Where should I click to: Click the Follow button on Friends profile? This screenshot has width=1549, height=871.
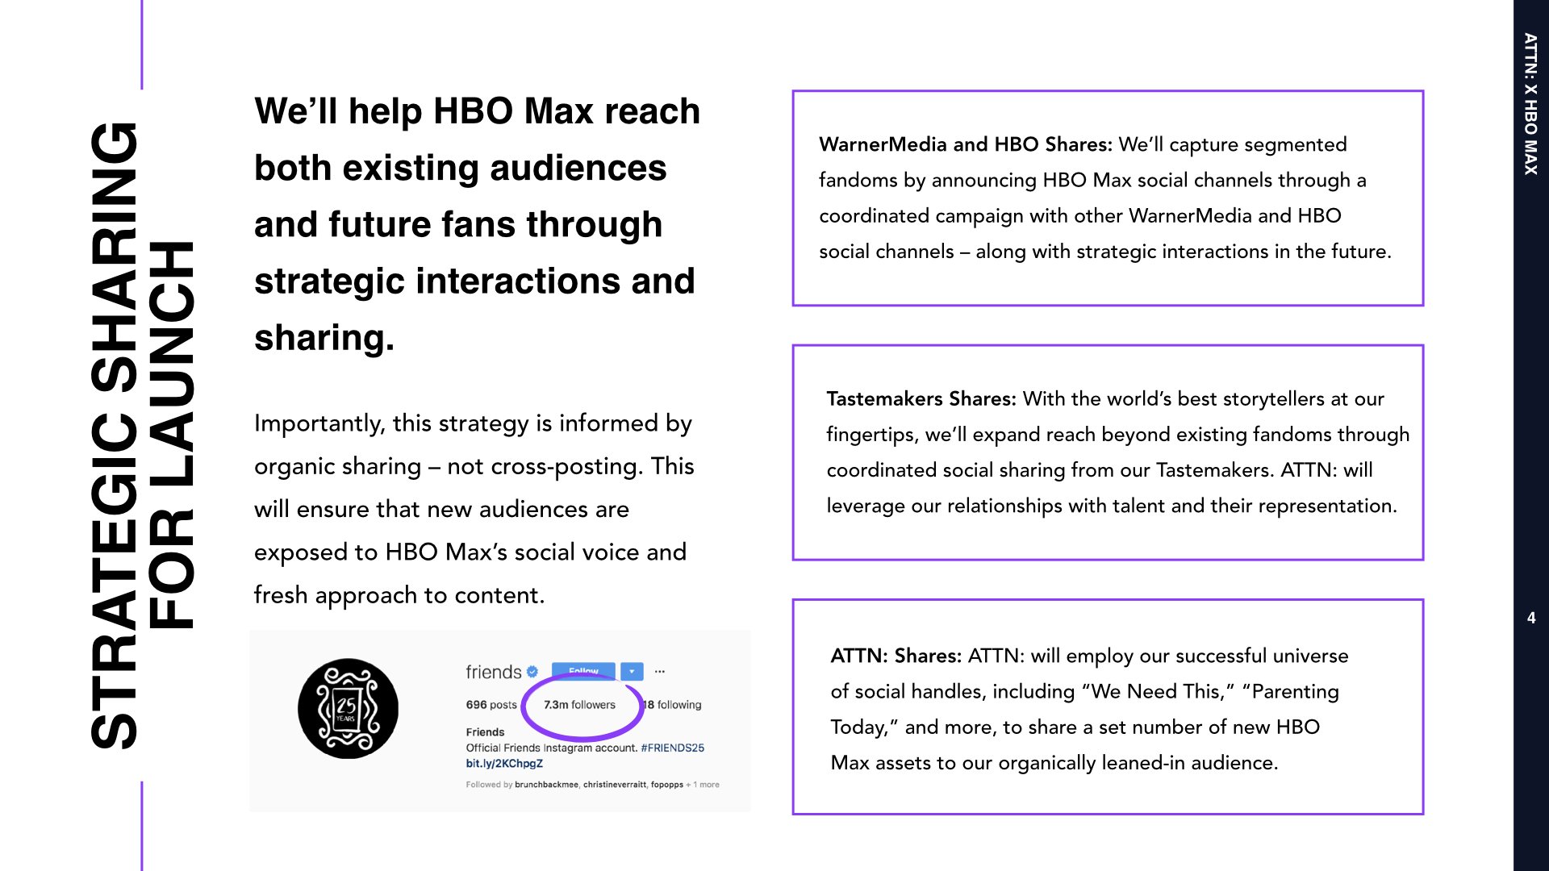(583, 671)
